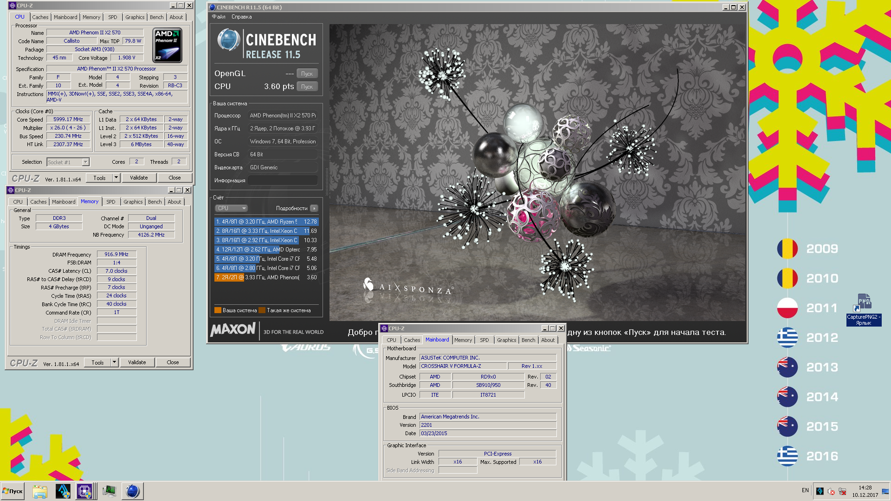Click the 2016 Greece flag icon
891x501 pixels.
click(788, 456)
